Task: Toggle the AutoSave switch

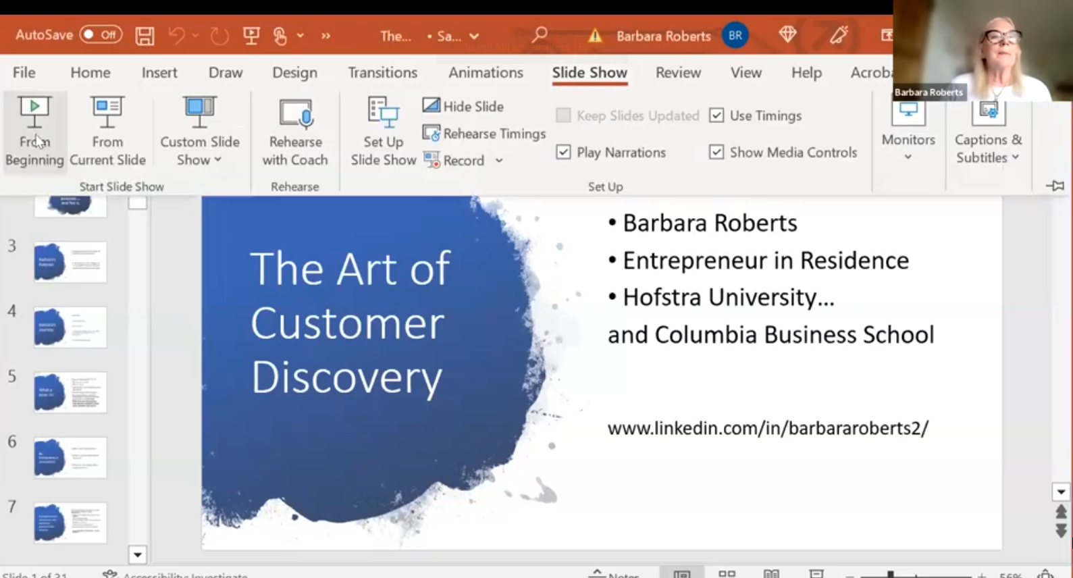Action: coord(101,35)
